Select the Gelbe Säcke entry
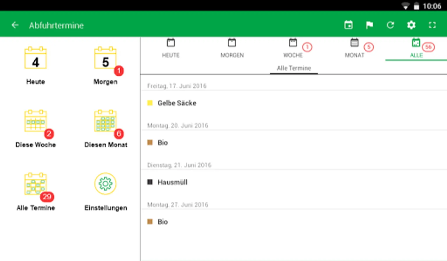This screenshot has width=447, height=261. click(x=294, y=103)
